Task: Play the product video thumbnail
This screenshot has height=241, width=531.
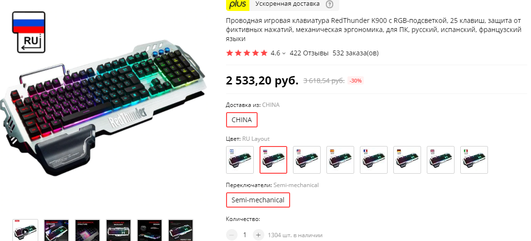Action: coord(25,230)
